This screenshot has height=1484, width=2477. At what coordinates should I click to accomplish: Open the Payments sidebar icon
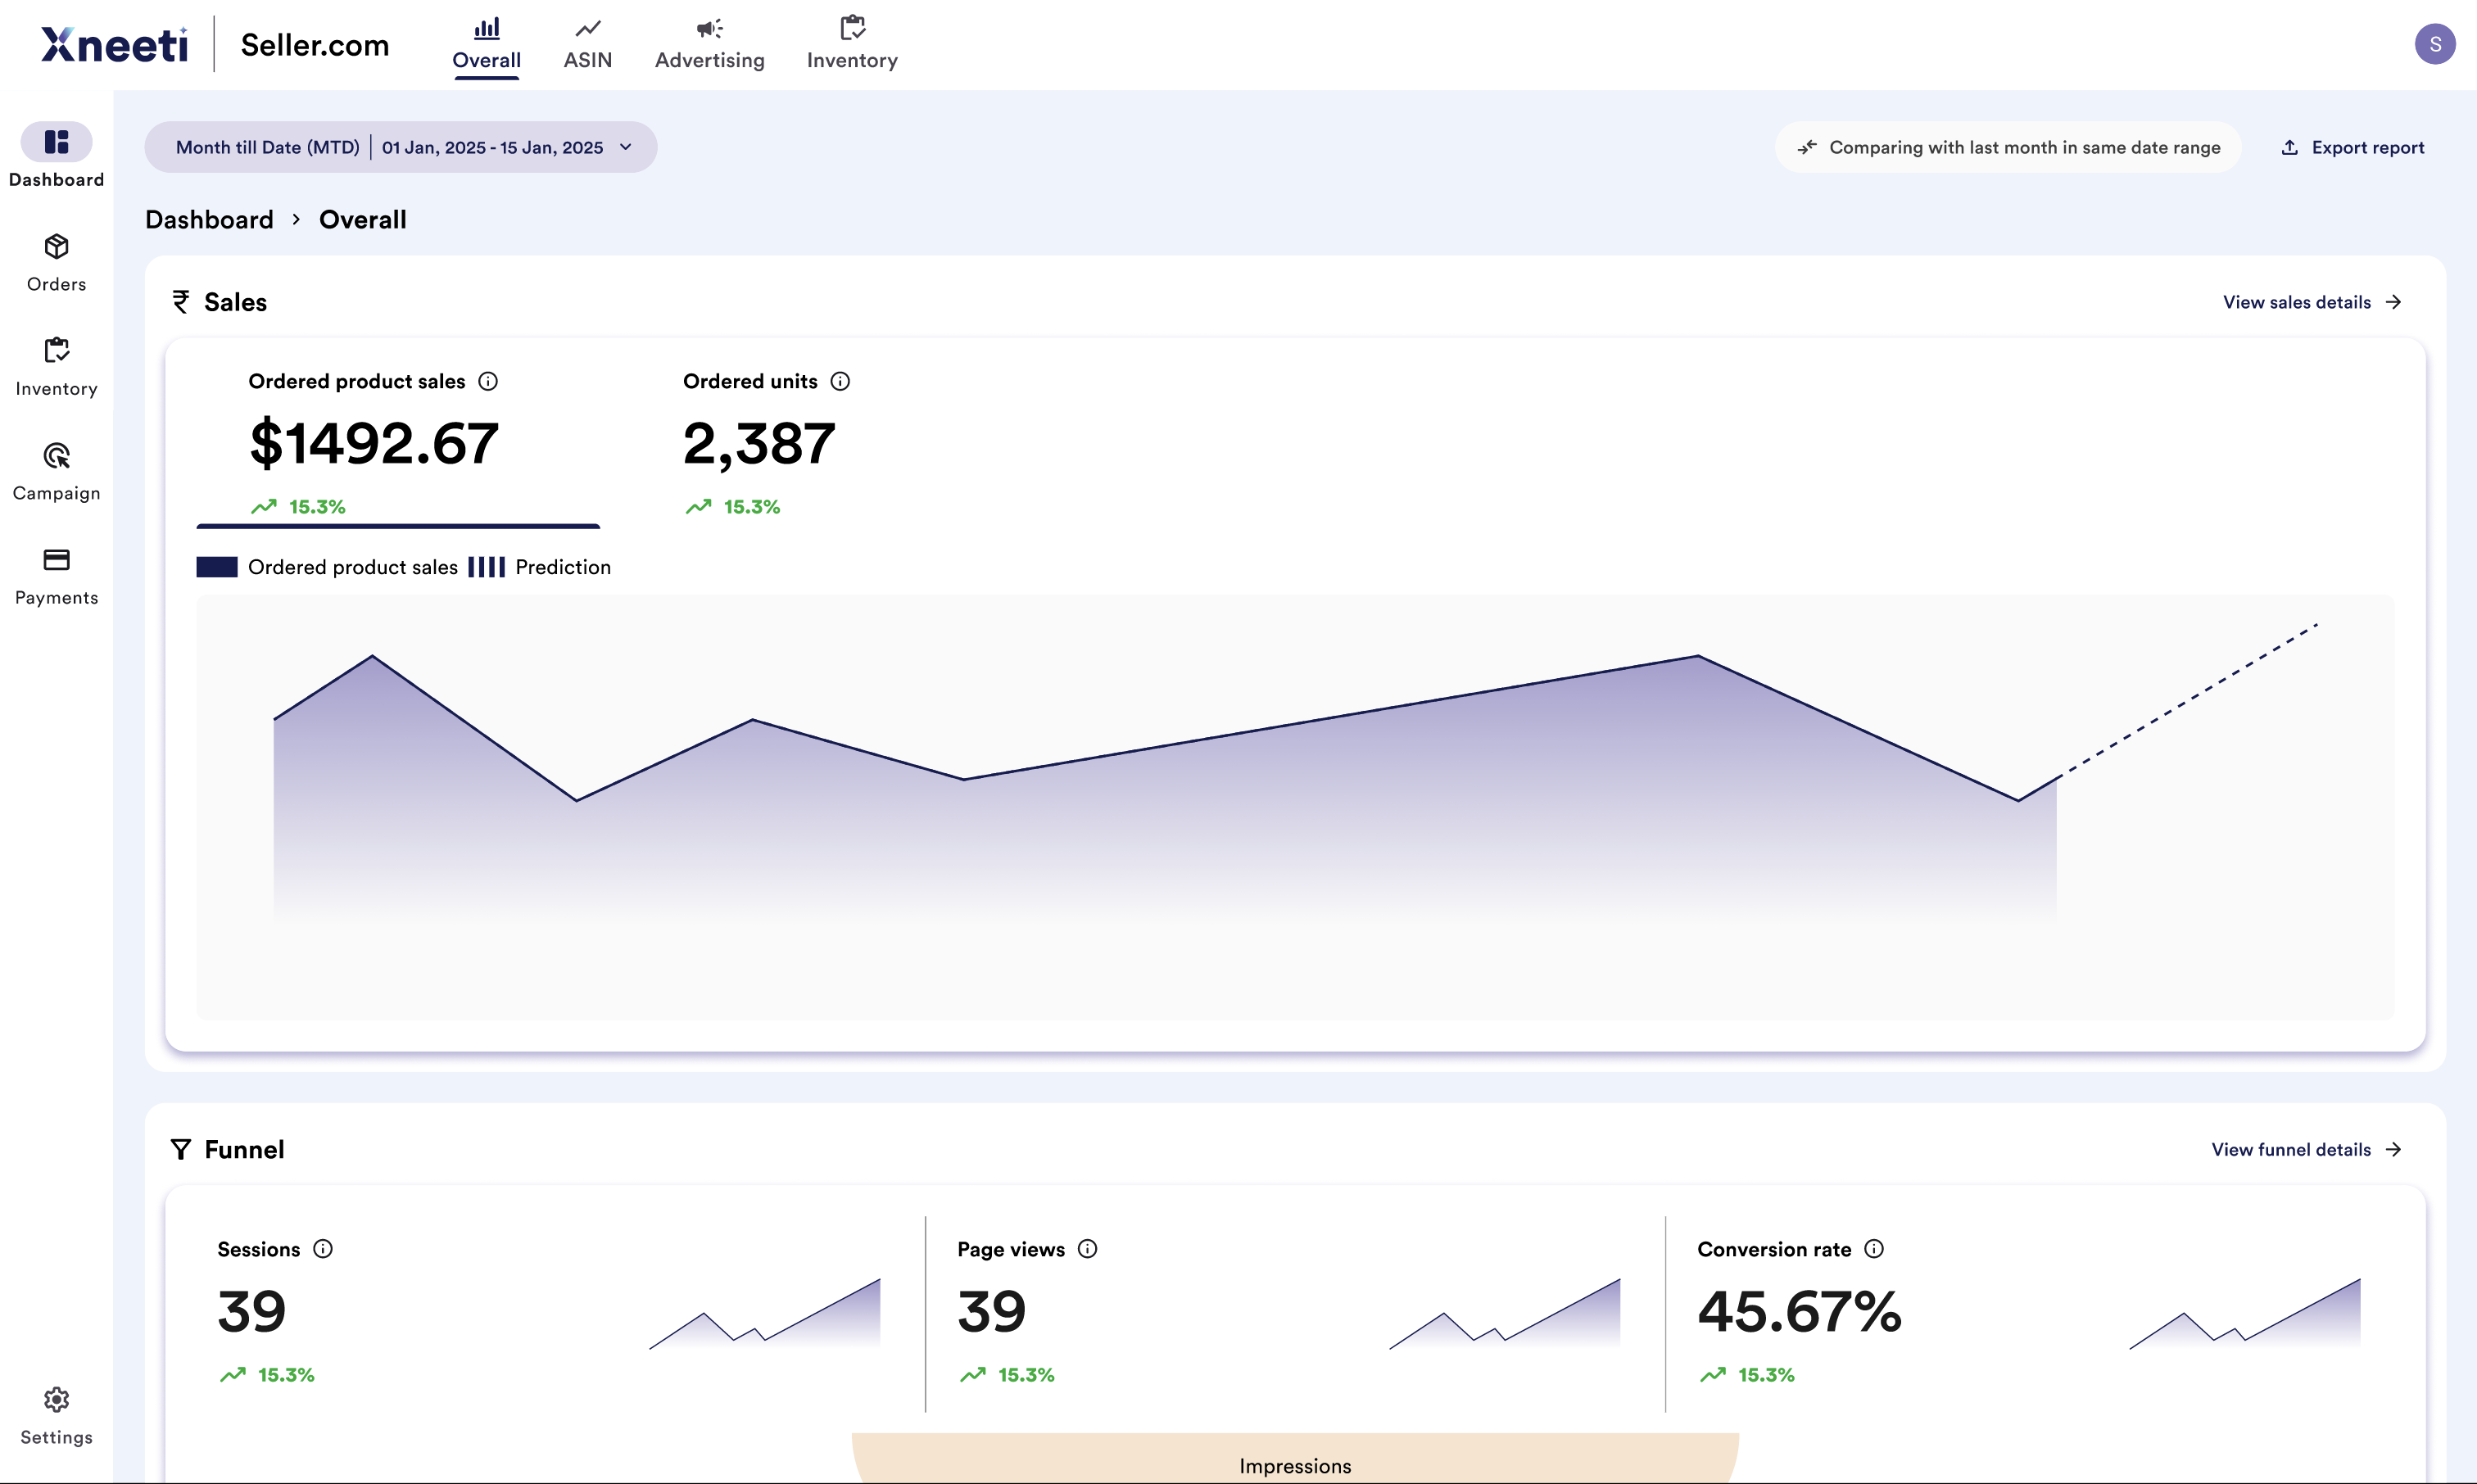(56, 560)
